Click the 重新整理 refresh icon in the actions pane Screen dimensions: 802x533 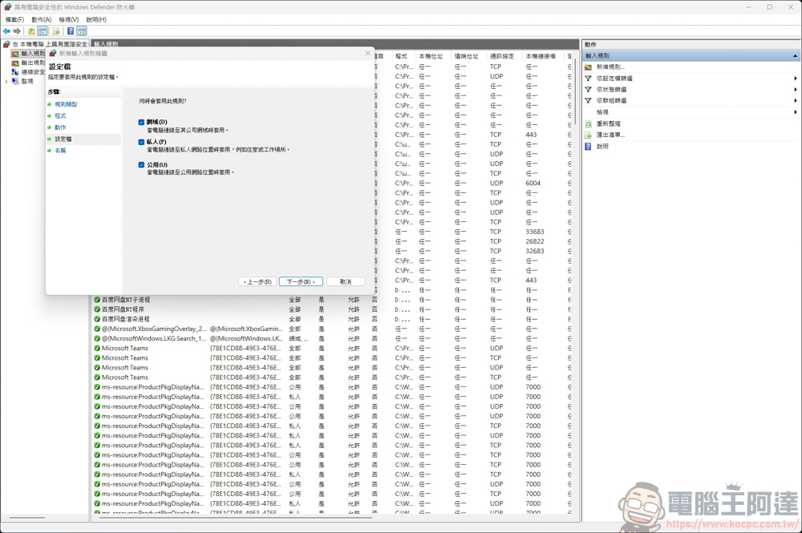tap(589, 124)
